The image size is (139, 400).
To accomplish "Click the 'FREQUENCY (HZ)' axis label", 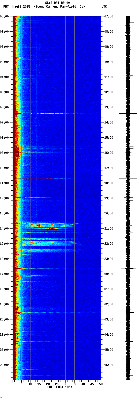I will [x=60, y=387].
